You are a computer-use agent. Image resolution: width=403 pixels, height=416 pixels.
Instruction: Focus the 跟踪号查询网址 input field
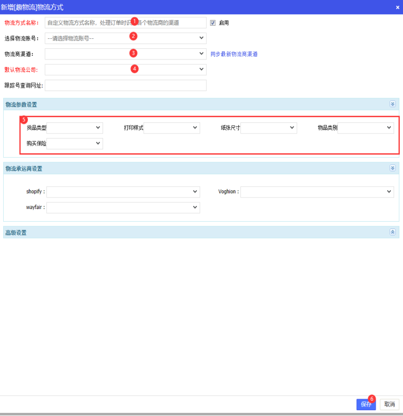125,85
